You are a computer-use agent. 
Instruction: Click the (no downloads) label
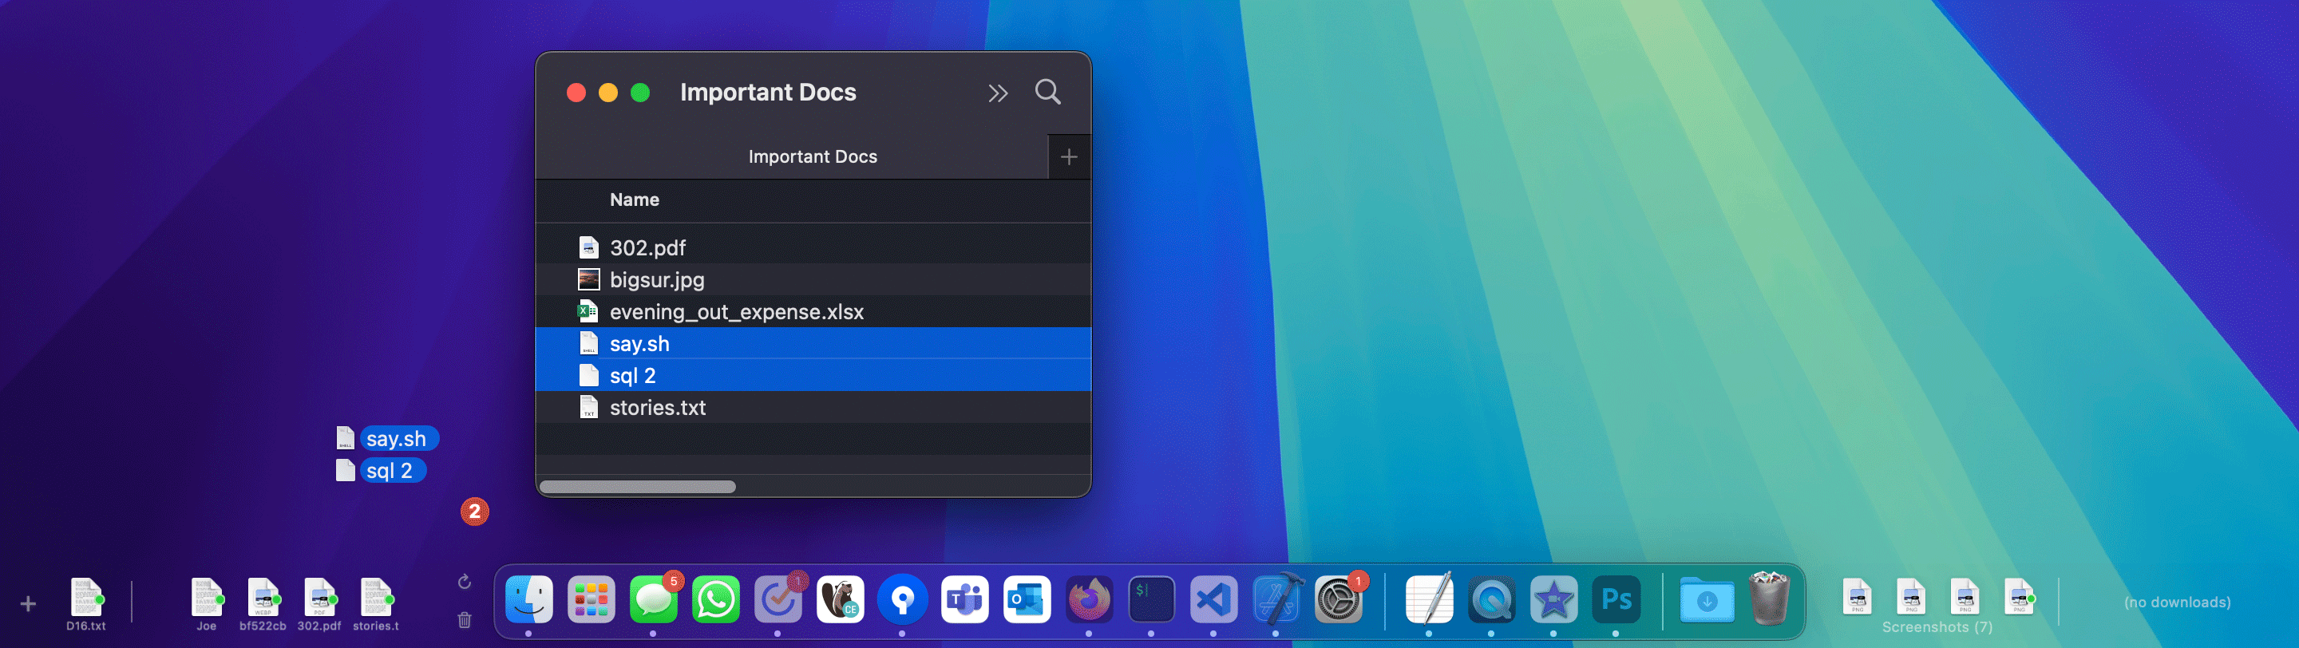[x=2177, y=603]
